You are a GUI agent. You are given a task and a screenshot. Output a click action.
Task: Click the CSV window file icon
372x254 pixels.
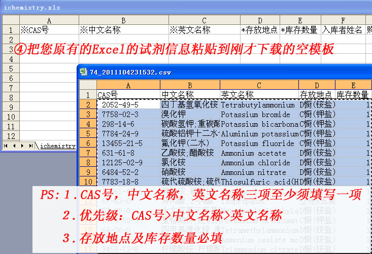(84, 71)
